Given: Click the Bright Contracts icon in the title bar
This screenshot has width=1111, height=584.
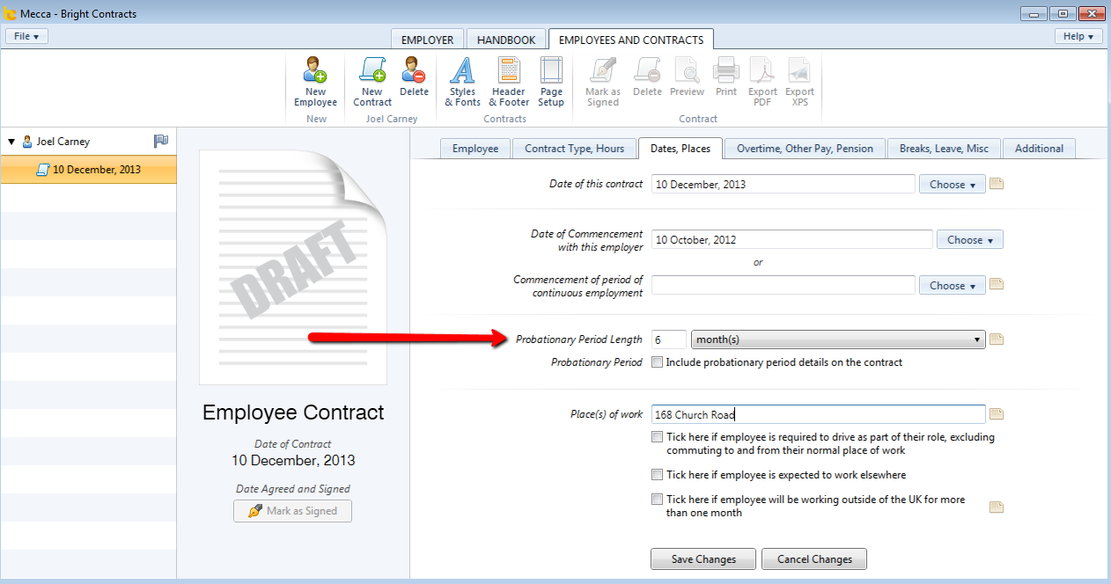Looking at the screenshot, I should pos(10,14).
